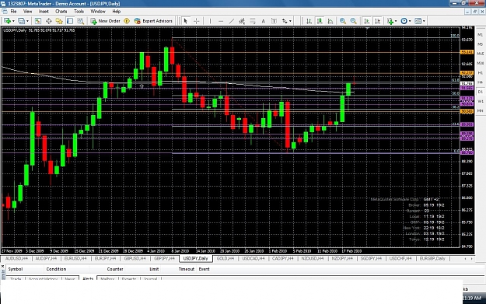The width and height of the screenshot is (486, 304).
Task: Click the Condition column header
Action: [x=56, y=269]
